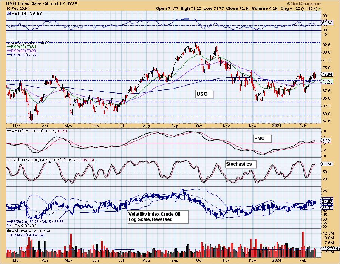Click the 4229764 volume value tag
Image resolution: width=340 pixels, height=264 pixels.
(331, 249)
